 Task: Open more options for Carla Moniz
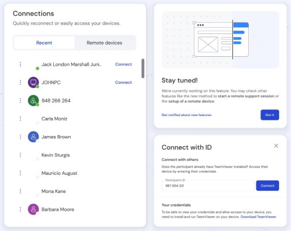point(20,119)
